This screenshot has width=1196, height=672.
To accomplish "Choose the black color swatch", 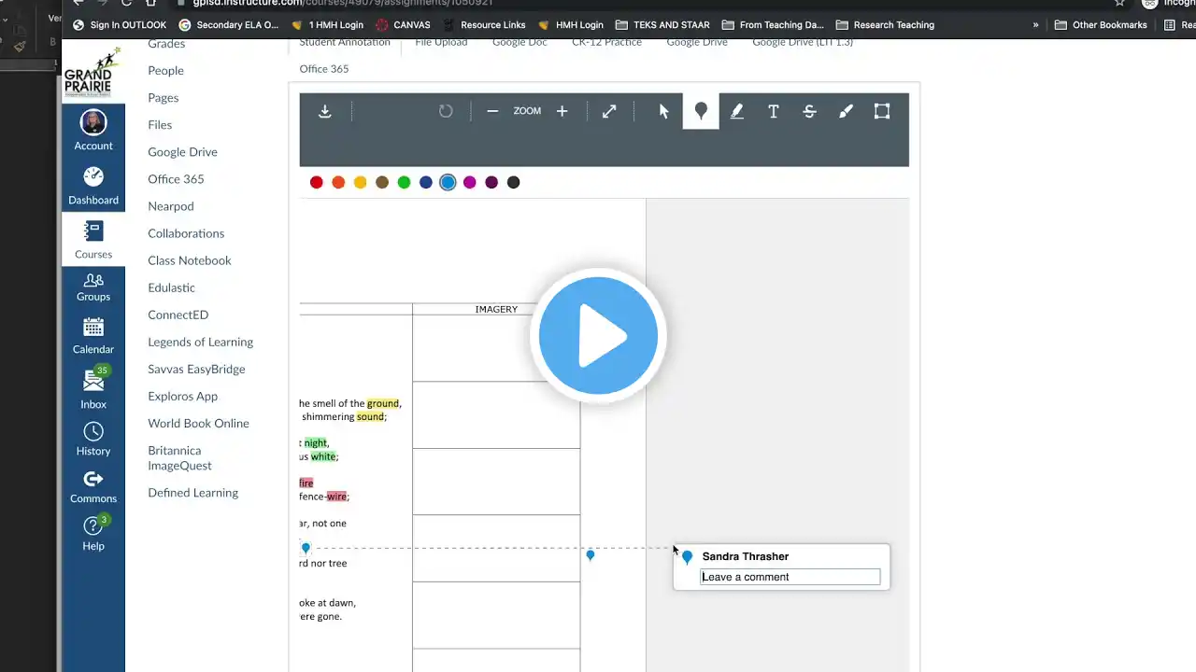I will tap(513, 182).
